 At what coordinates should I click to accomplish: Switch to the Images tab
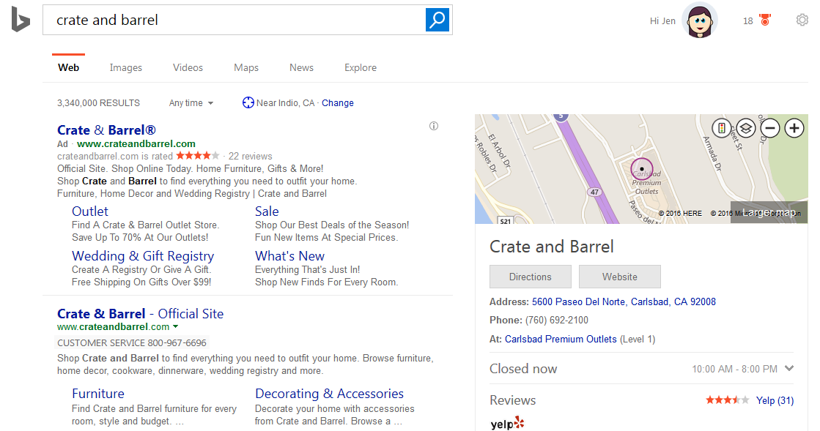pos(125,67)
